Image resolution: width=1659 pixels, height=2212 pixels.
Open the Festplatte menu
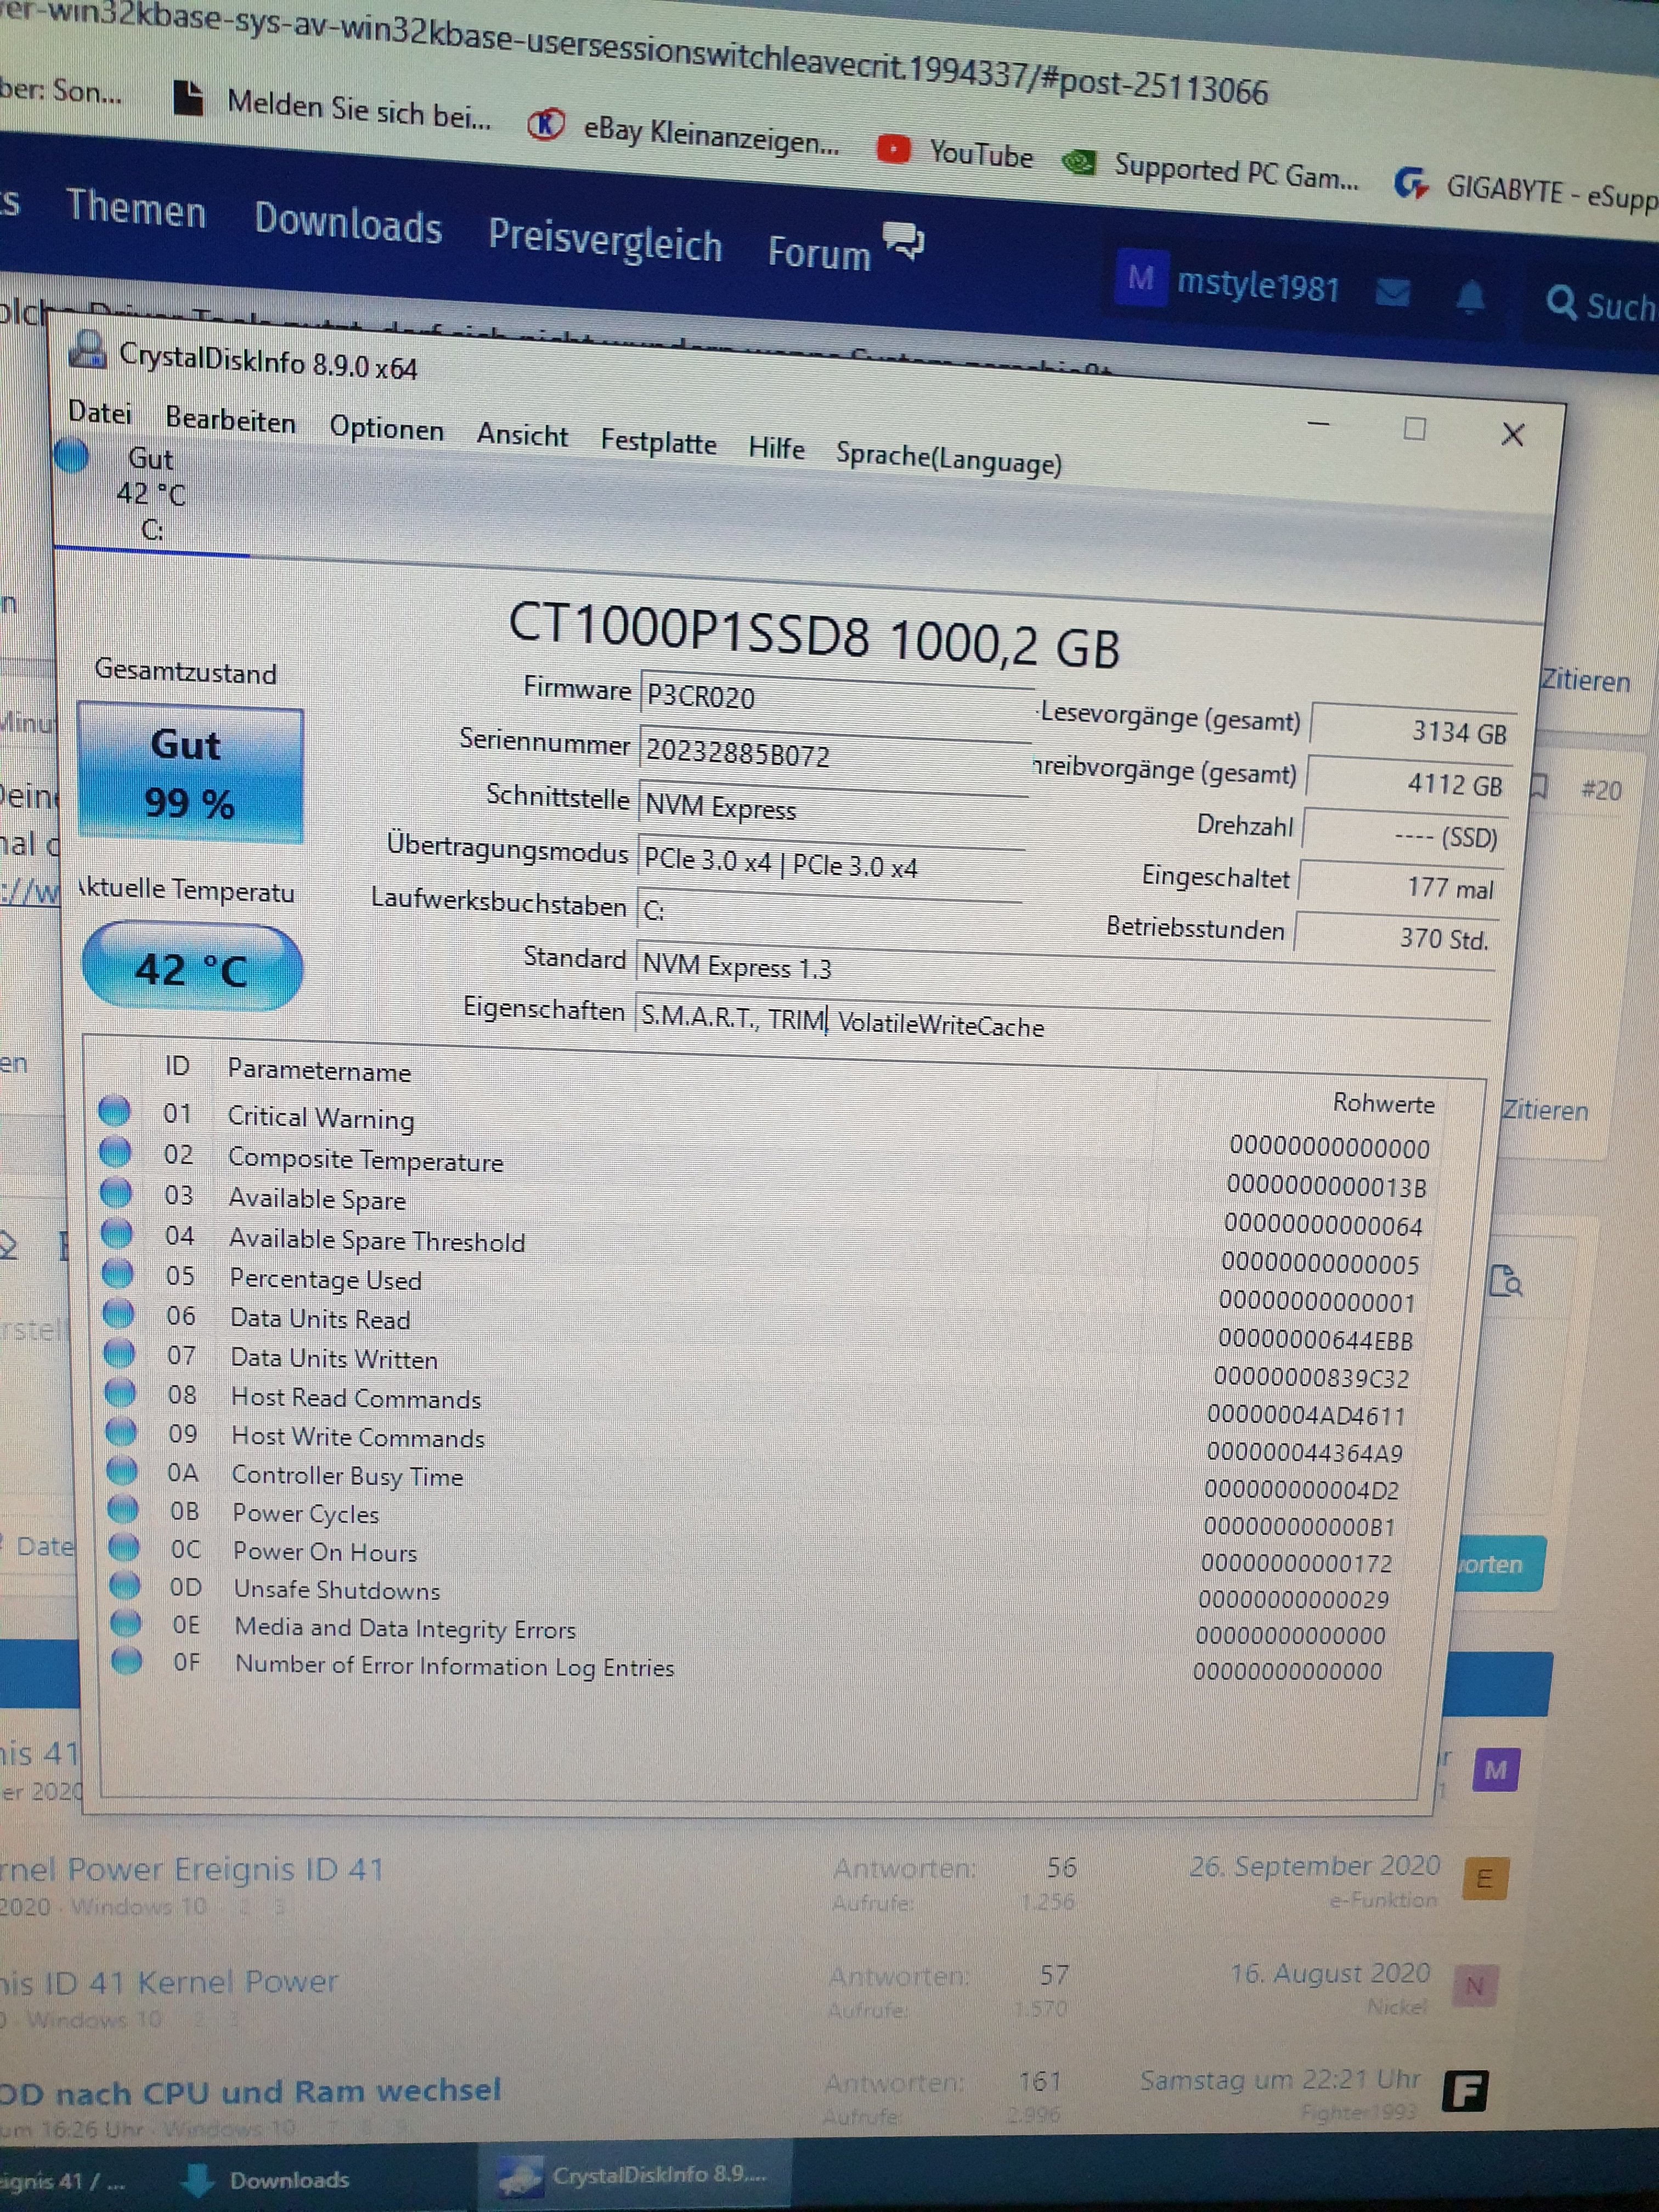click(658, 442)
